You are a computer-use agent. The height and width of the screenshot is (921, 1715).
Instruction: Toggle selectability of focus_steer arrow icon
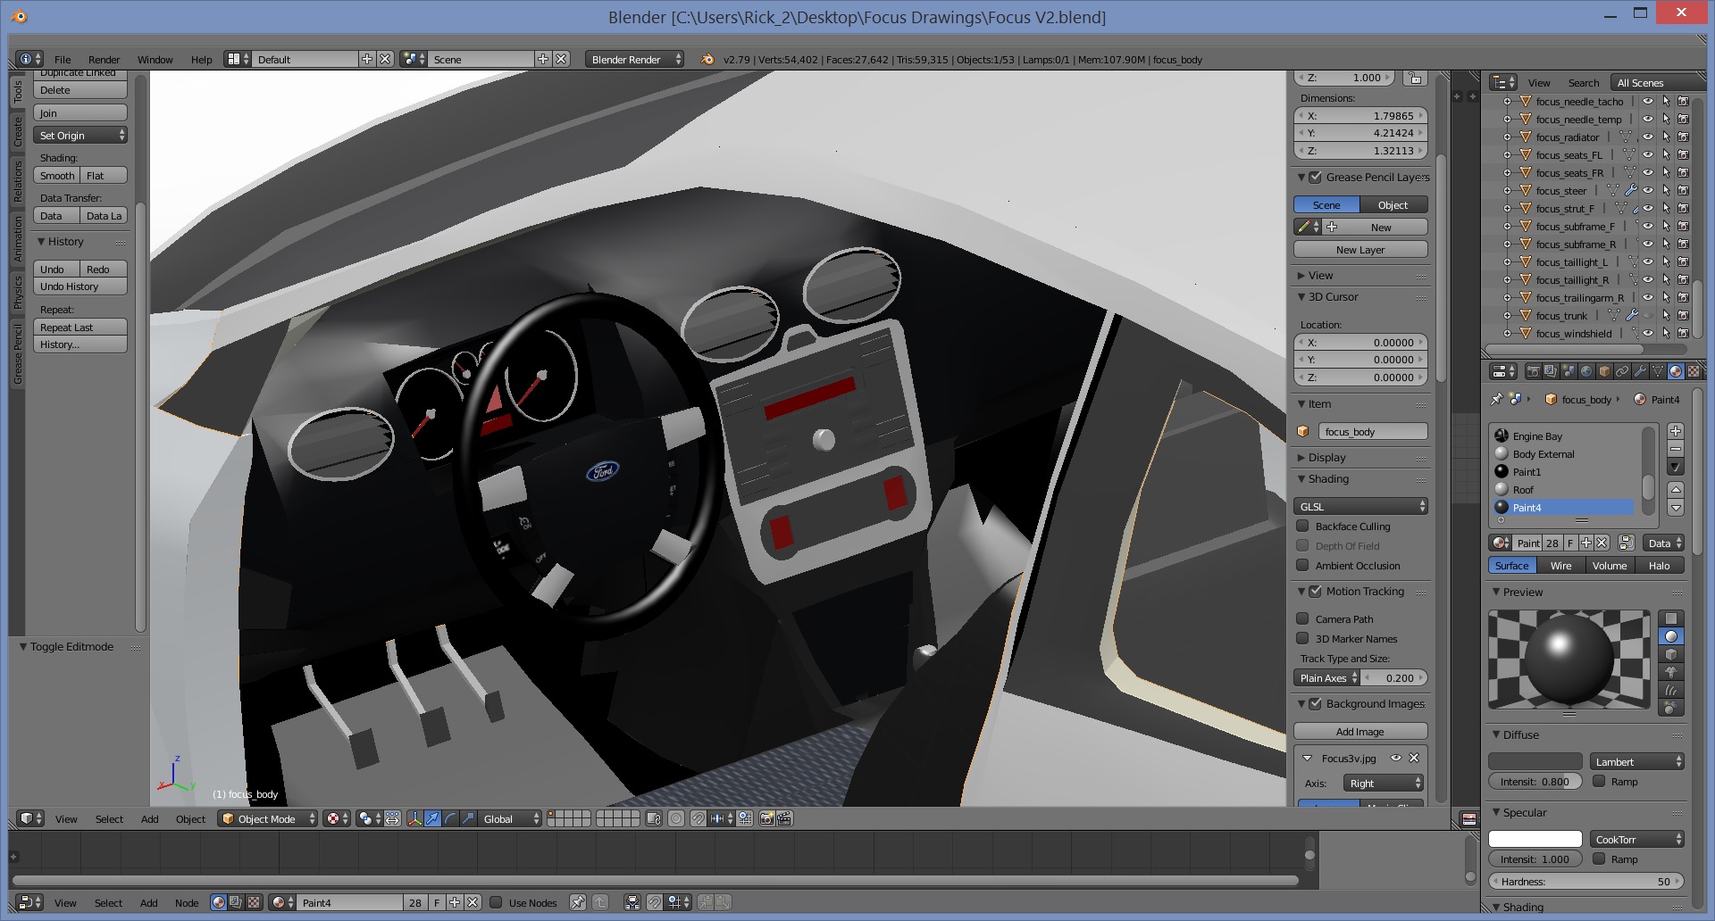coord(1666,190)
